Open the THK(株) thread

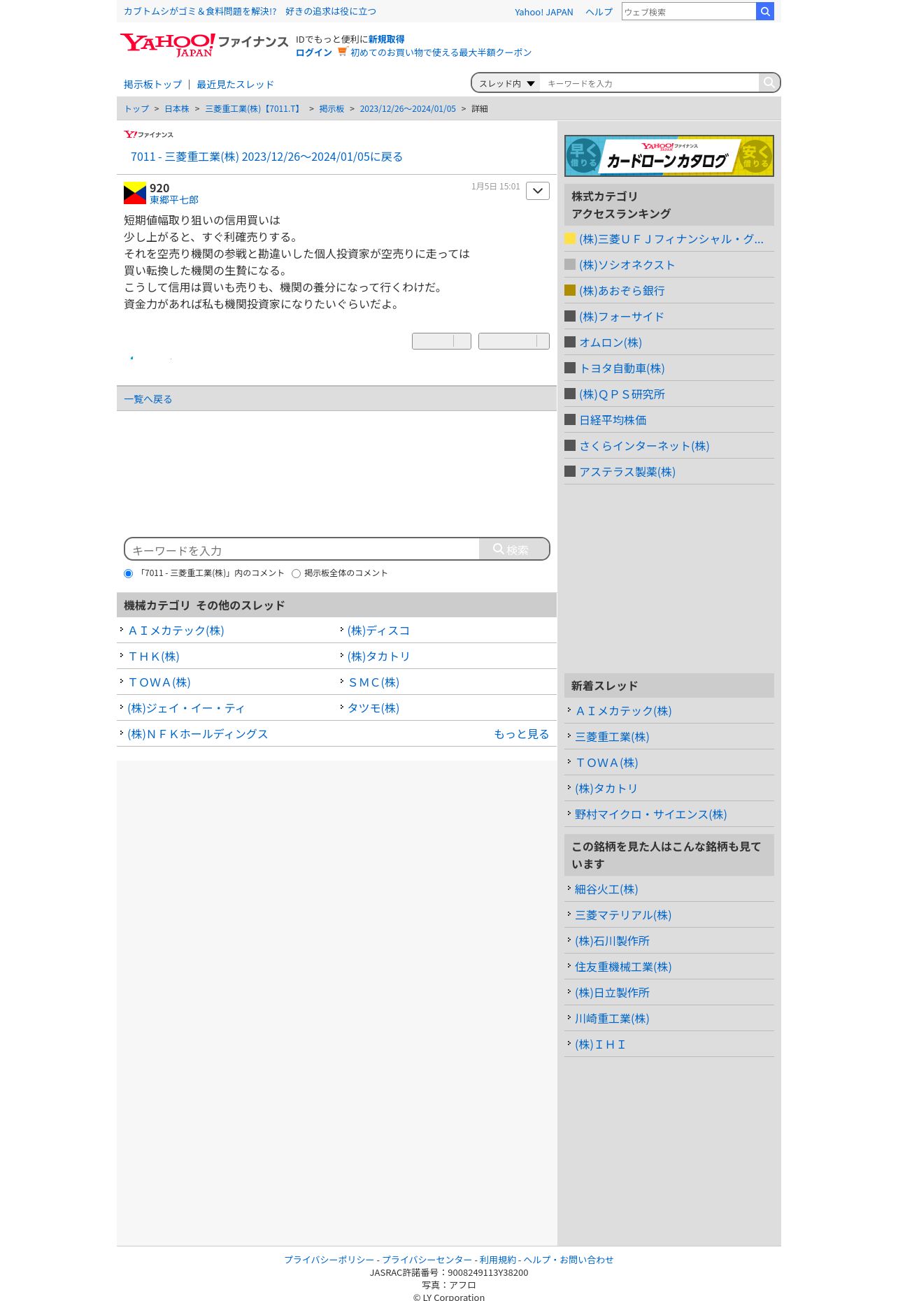pyautogui.click(x=154, y=656)
